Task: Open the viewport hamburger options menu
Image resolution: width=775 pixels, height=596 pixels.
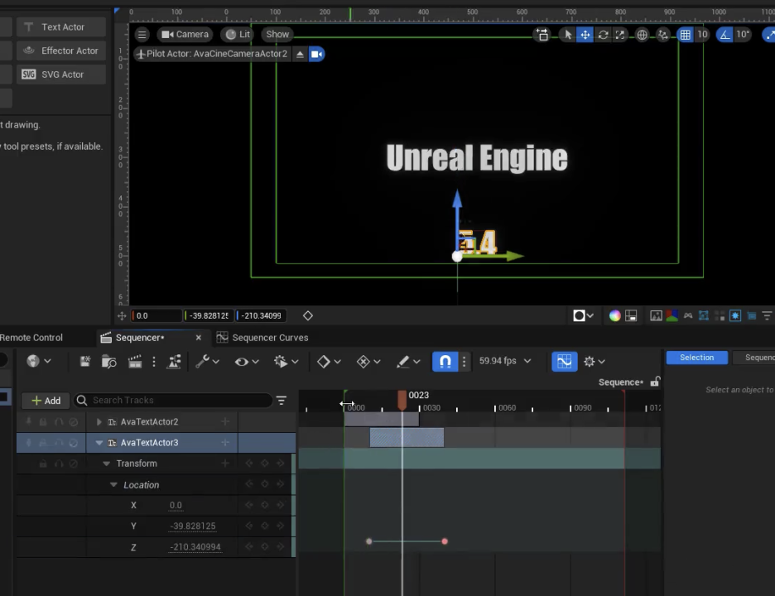Action: [142, 34]
